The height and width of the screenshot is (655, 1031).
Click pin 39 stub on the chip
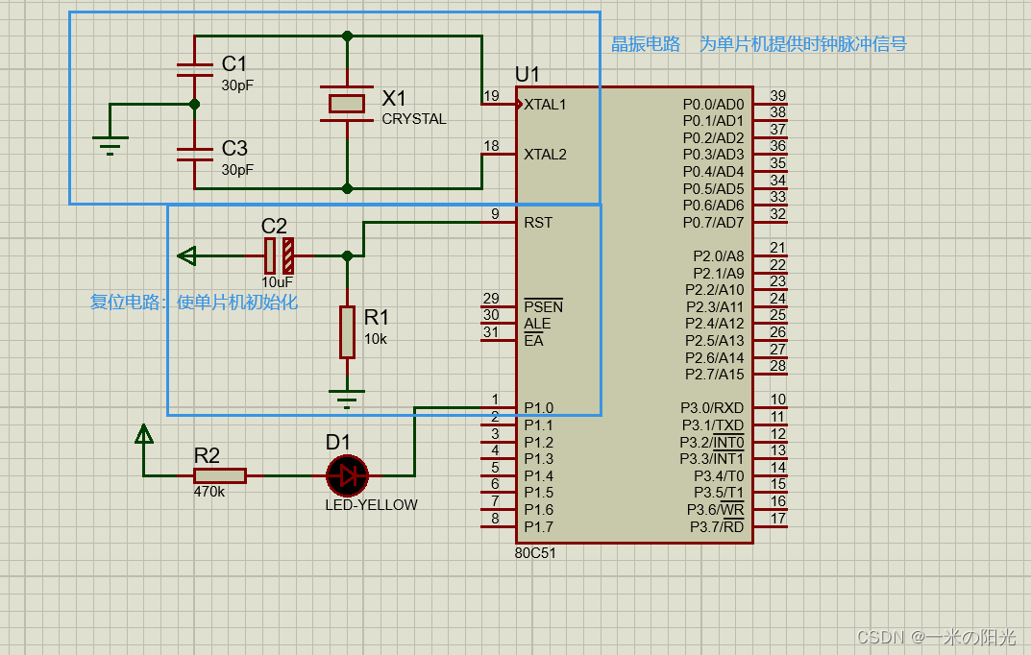pyautogui.click(x=771, y=104)
